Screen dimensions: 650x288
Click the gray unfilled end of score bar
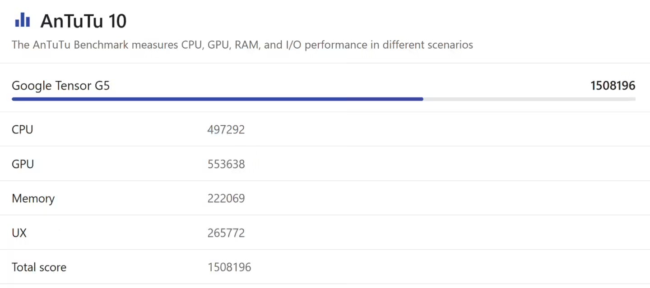[528, 99]
